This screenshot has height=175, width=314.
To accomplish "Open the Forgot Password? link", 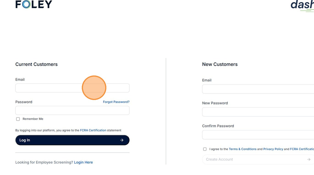I will tap(116, 102).
